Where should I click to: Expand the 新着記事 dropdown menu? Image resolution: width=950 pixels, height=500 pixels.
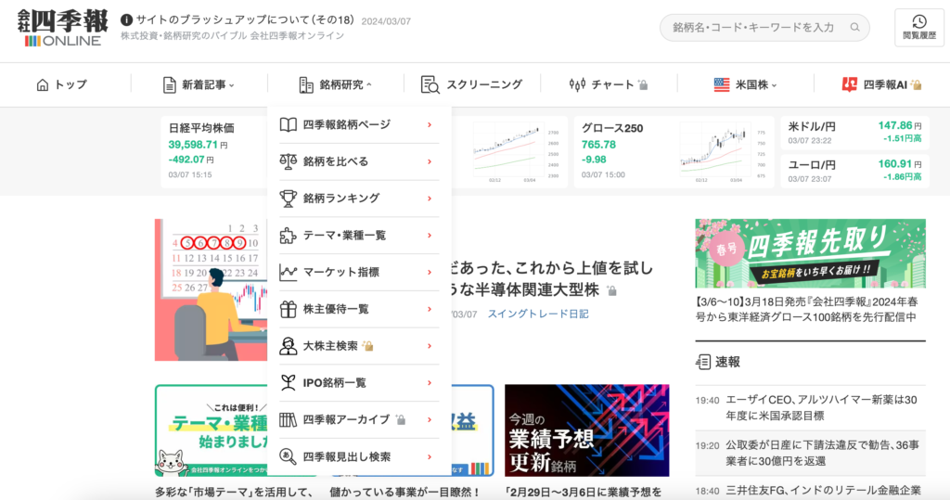click(x=199, y=84)
